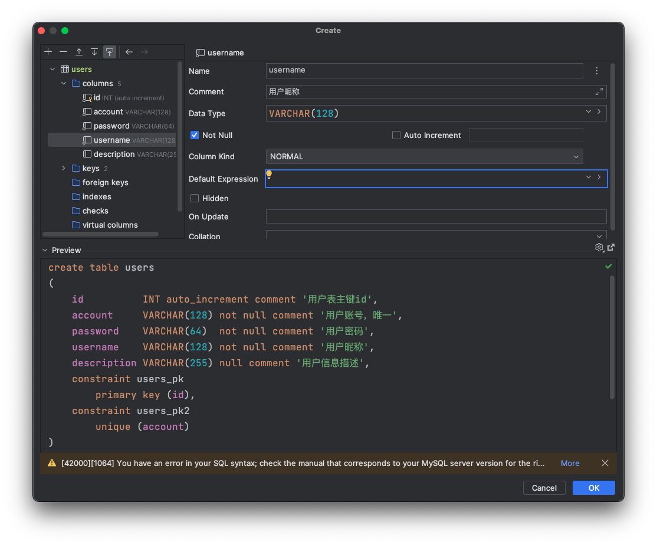Uncheck the Not Null checkbox

(195, 135)
